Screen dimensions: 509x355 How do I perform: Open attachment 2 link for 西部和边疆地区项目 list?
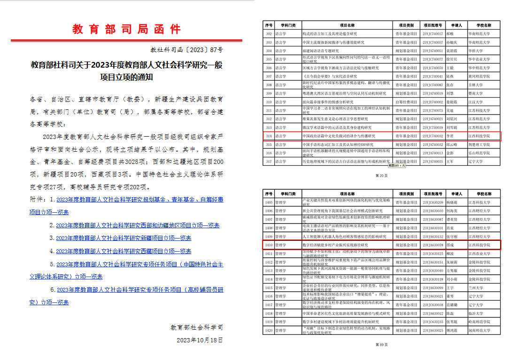click(138, 225)
